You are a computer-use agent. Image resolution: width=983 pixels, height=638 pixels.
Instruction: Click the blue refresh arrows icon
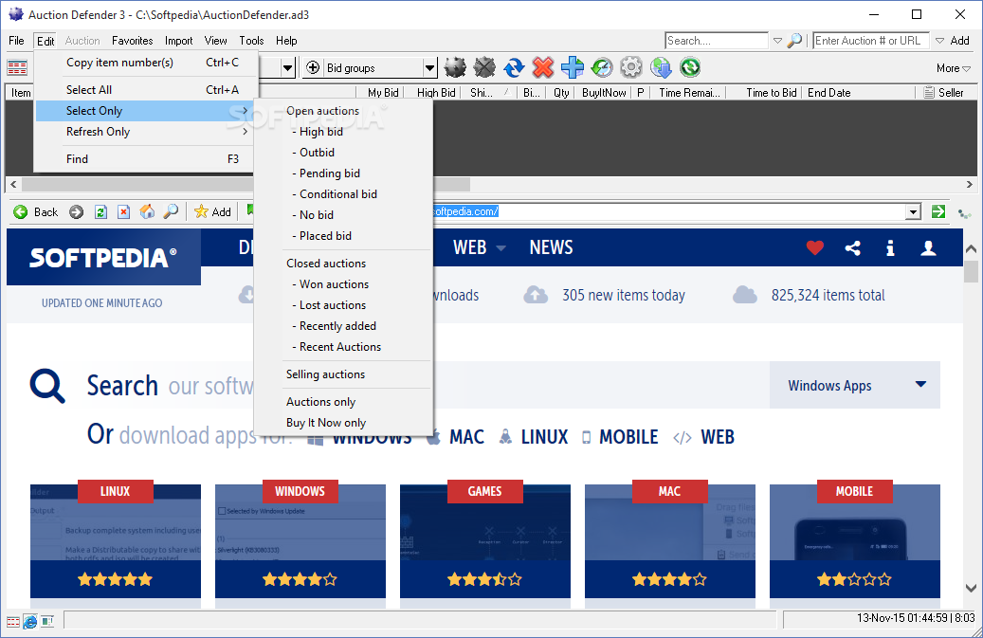coord(514,67)
